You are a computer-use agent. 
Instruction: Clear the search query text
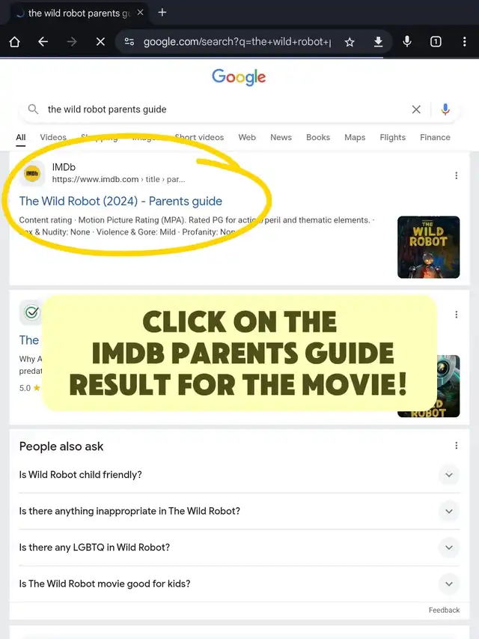416,109
